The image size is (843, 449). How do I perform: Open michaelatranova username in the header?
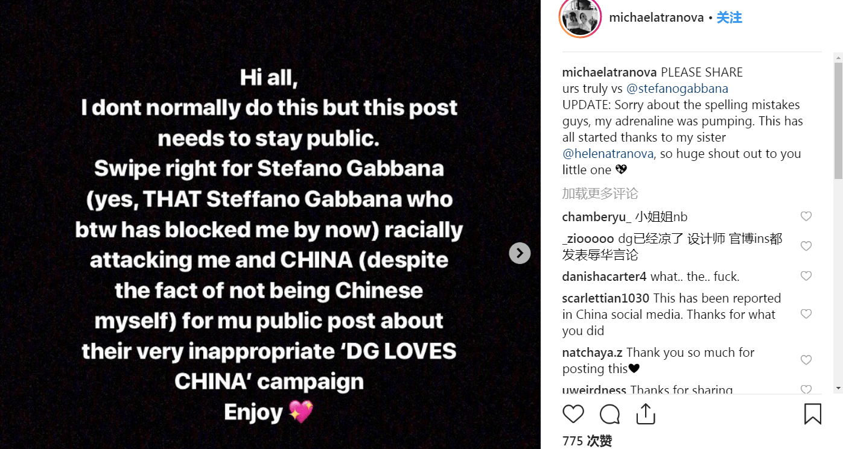tap(657, 18)
